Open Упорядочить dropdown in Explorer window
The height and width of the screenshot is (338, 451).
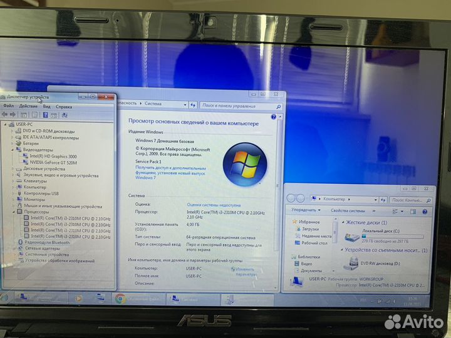[306, 210]
